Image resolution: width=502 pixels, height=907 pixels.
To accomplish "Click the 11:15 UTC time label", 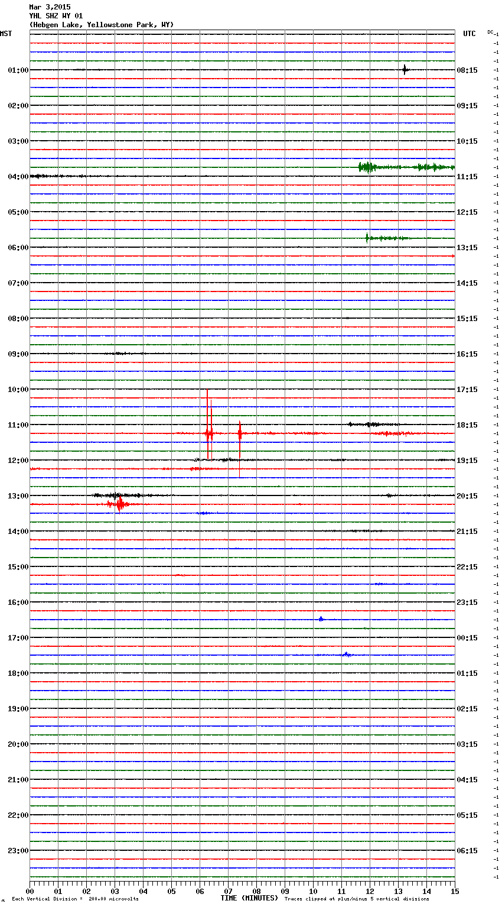I will point(467,177).
